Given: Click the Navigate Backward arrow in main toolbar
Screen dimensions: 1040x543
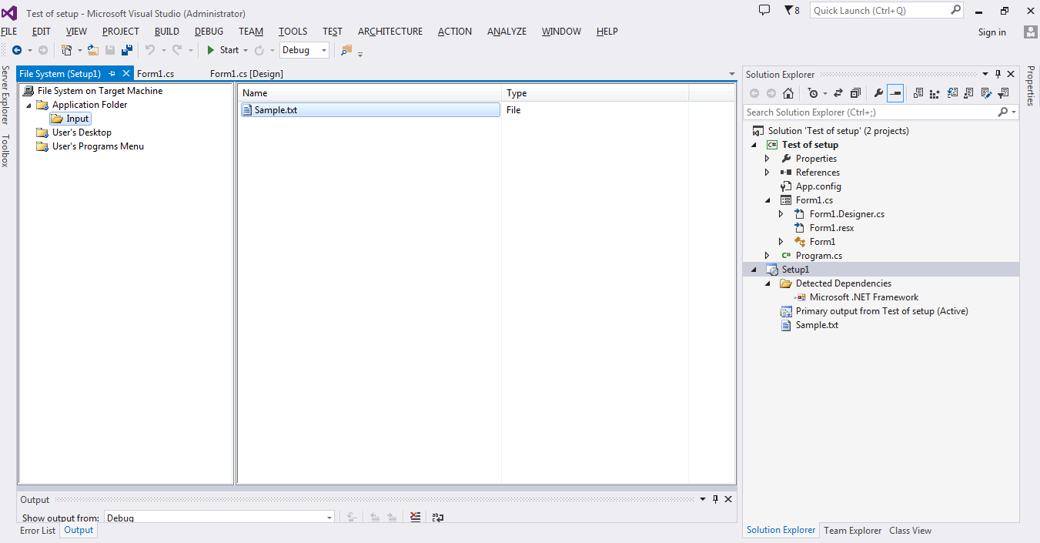Looking at the screenshot, I should pos(17,50).
